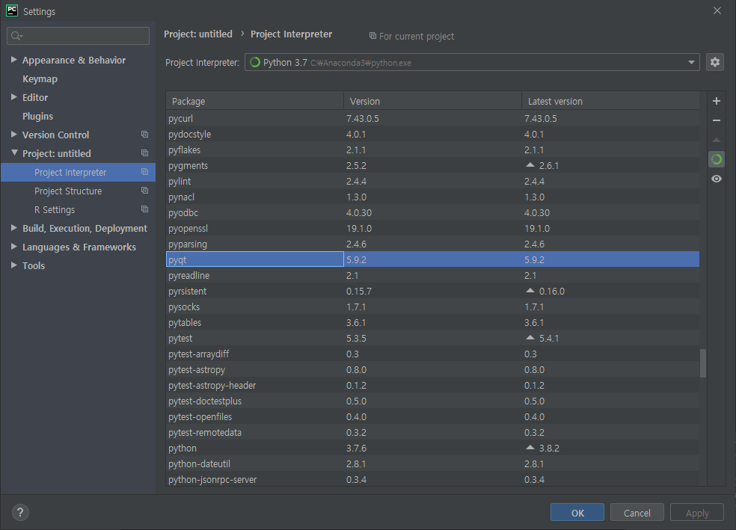Click the PyCharm logo in title bar
This screenshot has height=530, width=736.
coord(12,10)
